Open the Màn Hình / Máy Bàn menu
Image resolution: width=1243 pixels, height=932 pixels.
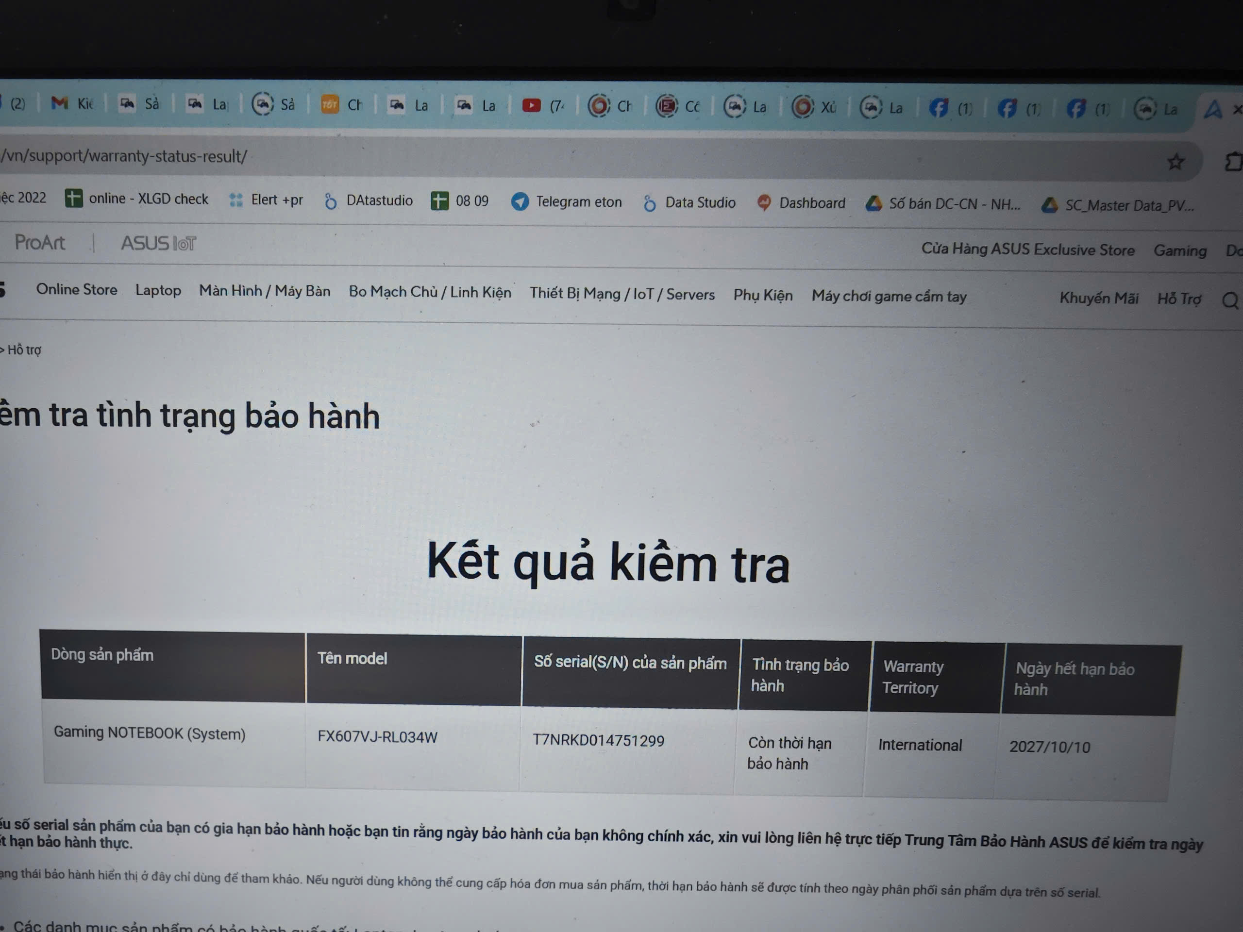(x=265, y=291)
